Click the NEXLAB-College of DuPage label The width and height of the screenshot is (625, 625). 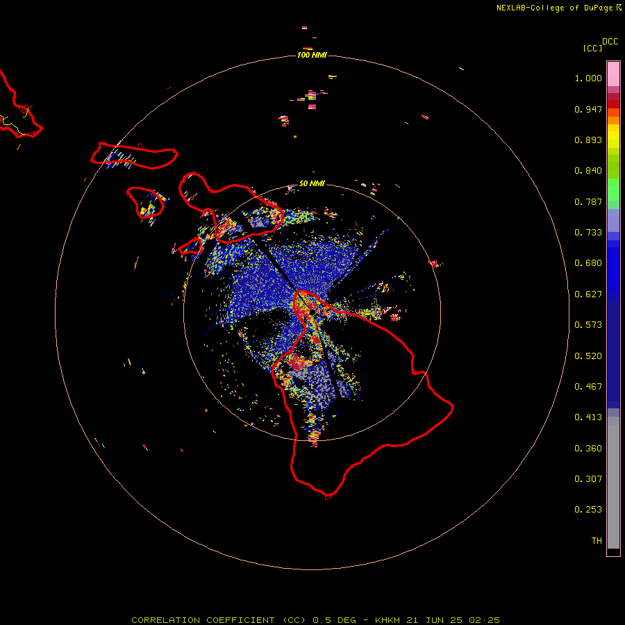click(x=554, y=8)
